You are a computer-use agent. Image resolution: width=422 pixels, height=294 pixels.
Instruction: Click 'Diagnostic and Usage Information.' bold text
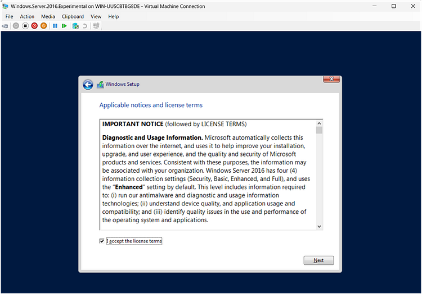(152, 137)
